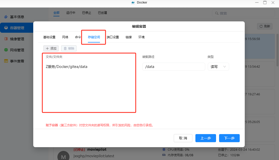The image size is (279, 160).
Task: Switch to the 网络 tab
Action: 65,37
